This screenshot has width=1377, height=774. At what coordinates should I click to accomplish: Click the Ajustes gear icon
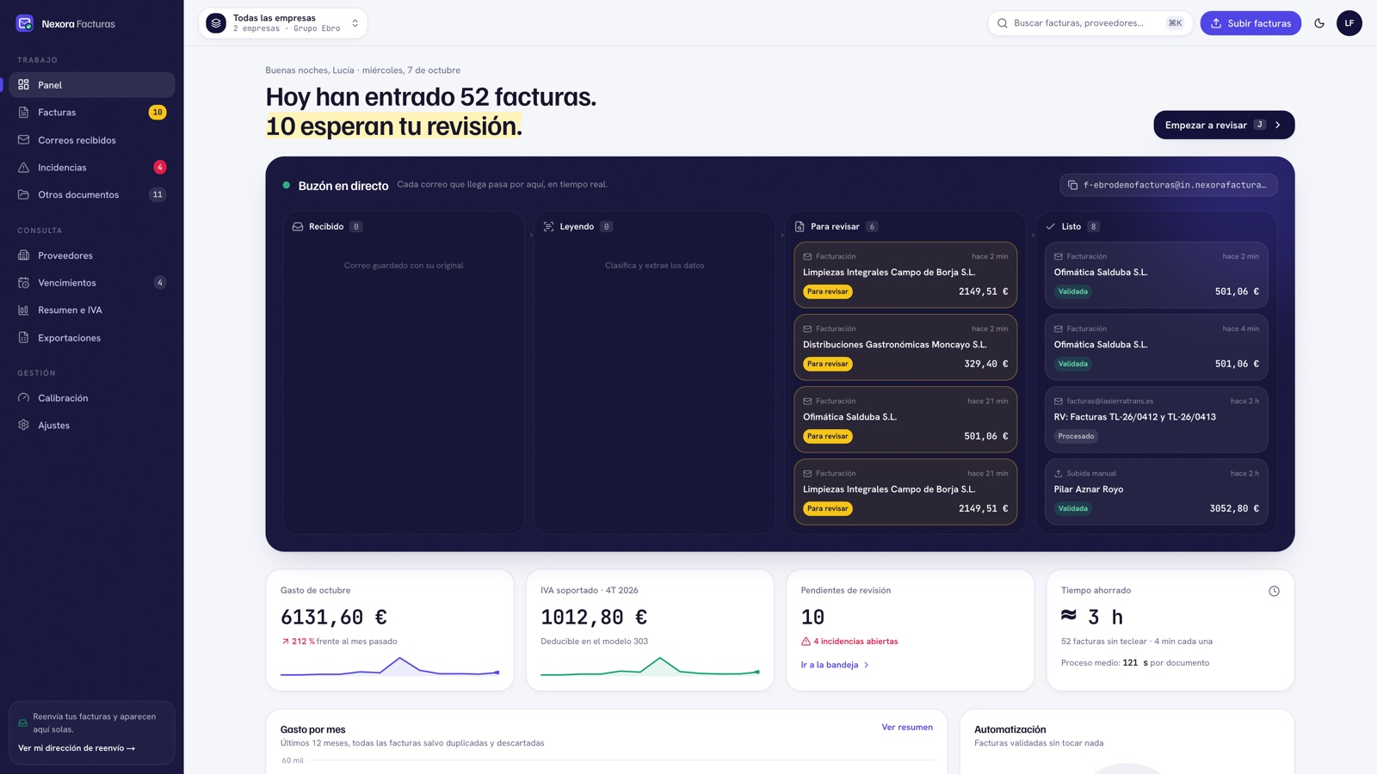pos(23,425)
